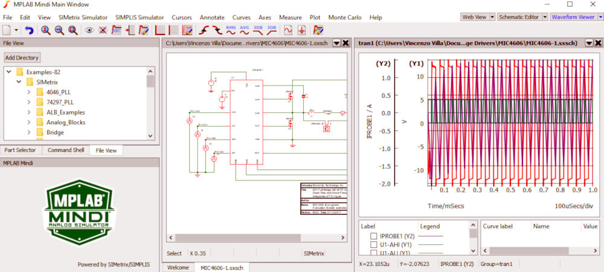The image size is (604, 272).
Task: Open the Monte Carlo menu
Action: pos(344,17)
